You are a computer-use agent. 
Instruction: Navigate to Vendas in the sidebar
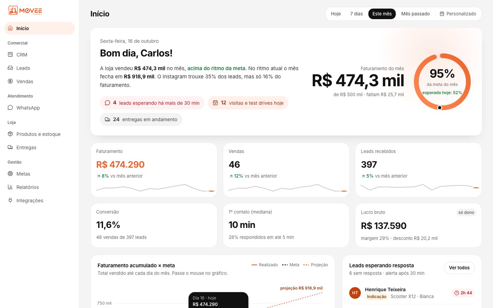[39, 81]
